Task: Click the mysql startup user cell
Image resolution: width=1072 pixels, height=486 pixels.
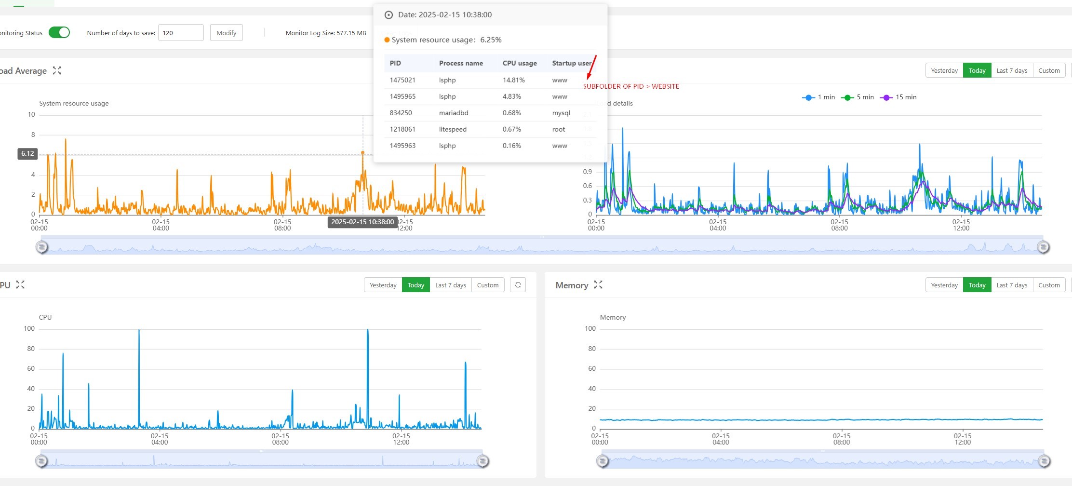Action: [x=561, y=113]
